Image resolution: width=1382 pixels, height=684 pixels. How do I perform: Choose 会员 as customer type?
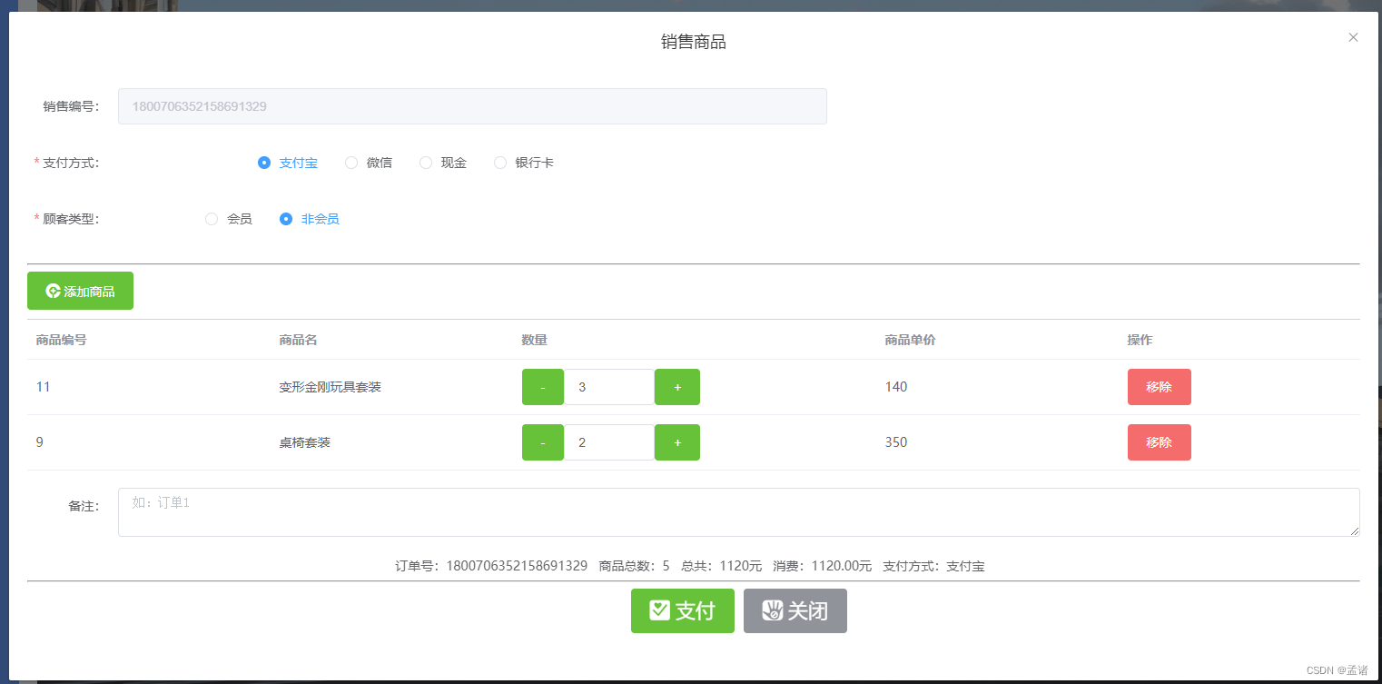click(212, 219)
